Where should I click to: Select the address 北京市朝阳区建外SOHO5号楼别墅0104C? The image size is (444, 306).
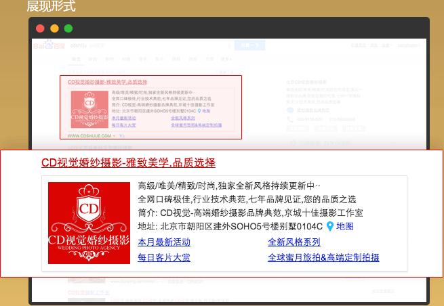pyautogui.click(x=241, y=226)
